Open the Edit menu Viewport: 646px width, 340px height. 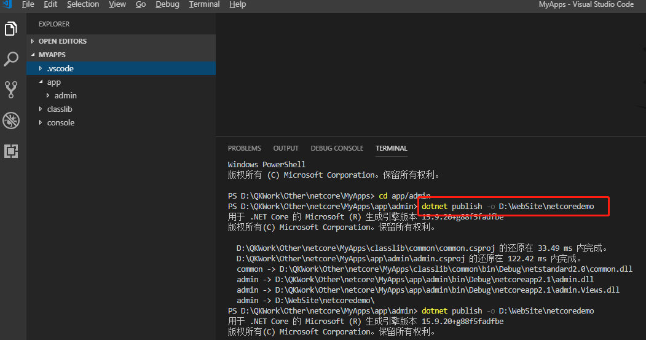[50, 4]
